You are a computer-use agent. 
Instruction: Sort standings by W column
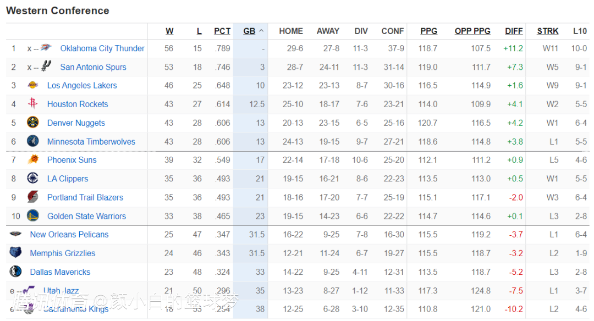pyautogui.click(x=169, y=31)
